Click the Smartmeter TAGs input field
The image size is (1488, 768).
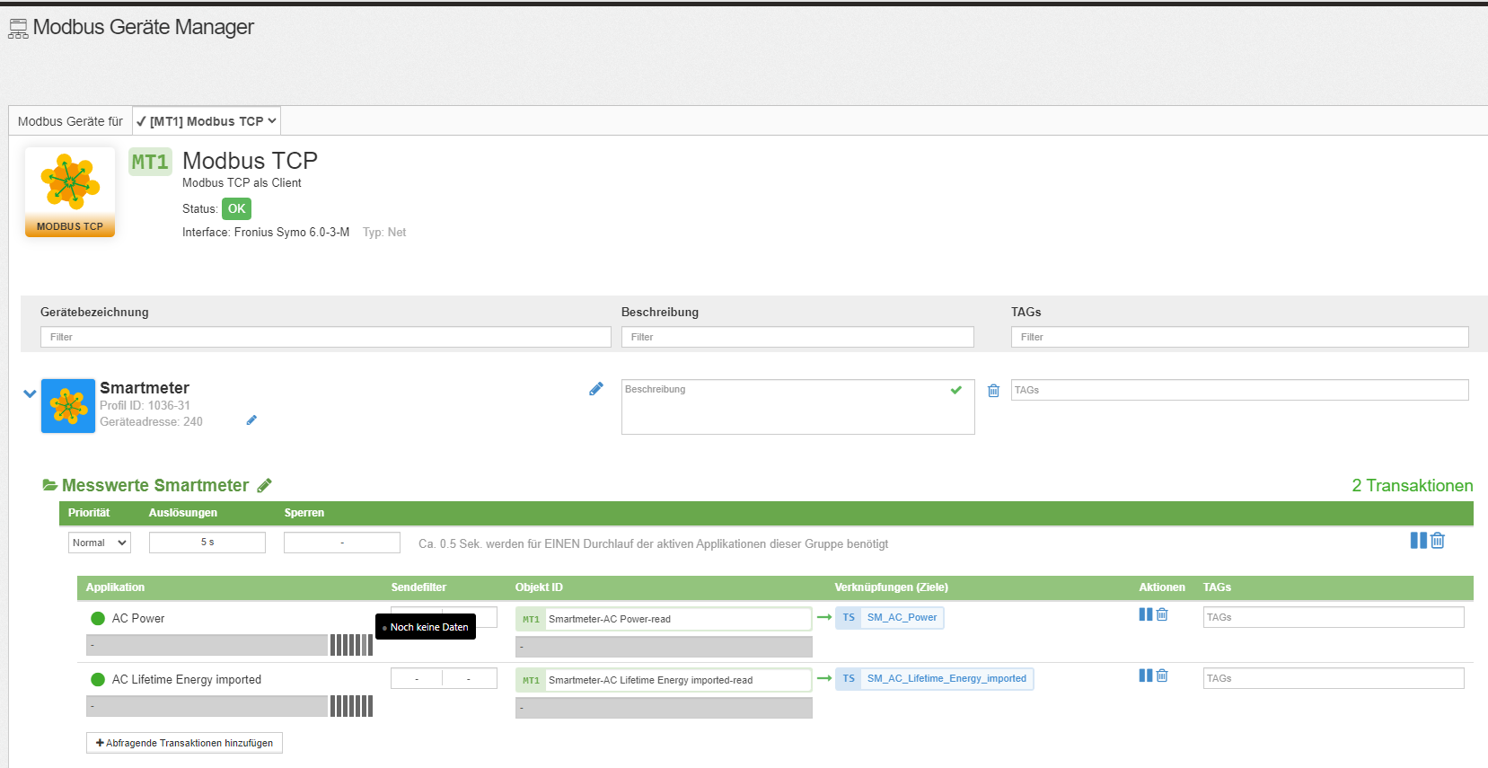(x=1240, y=390)
